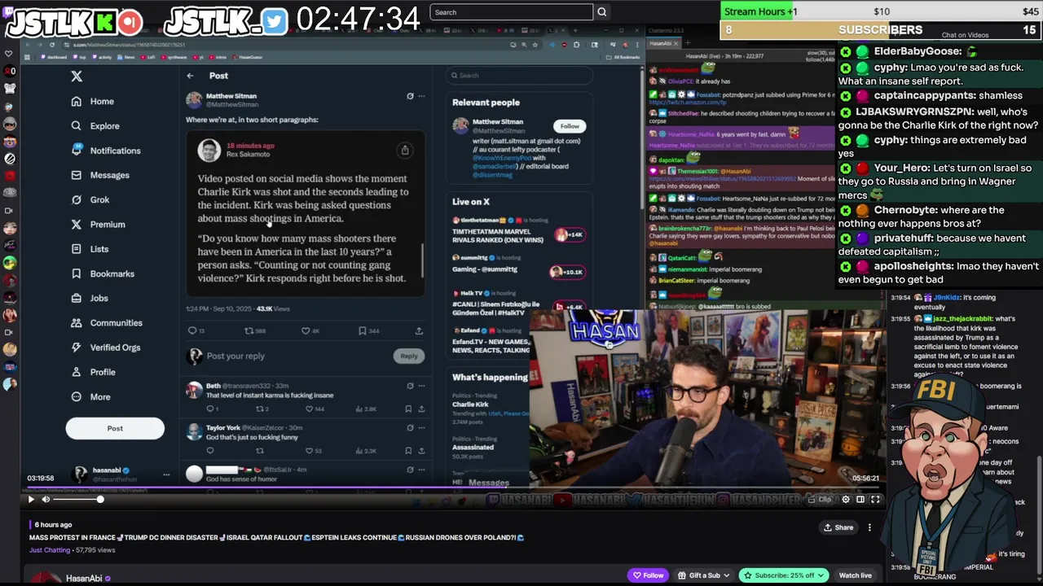Open more options on Matthew Sitman's post
1043x586 pixels.
421,96
